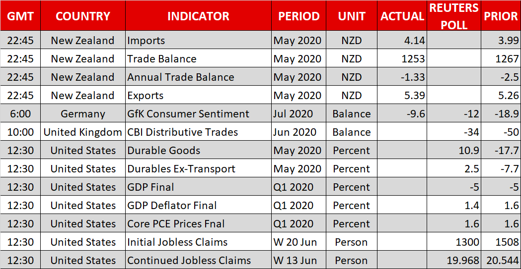Click the Germany country cell
521x269 pixels.
point(83,114)
